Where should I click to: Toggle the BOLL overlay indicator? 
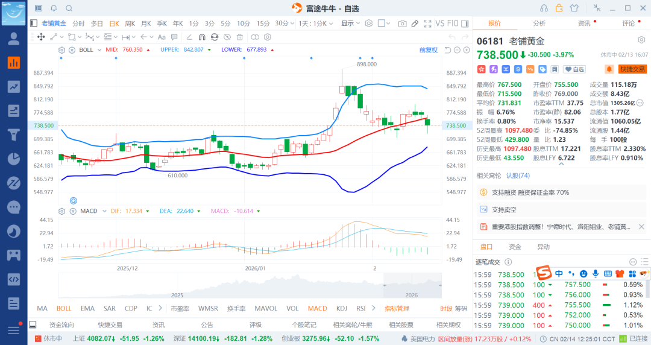[63, 308]
